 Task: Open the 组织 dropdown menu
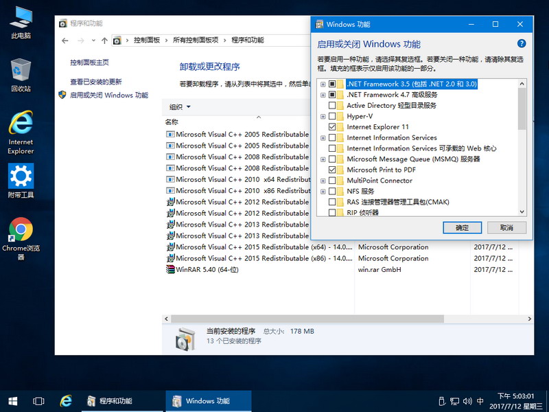(x=180, y=107)
